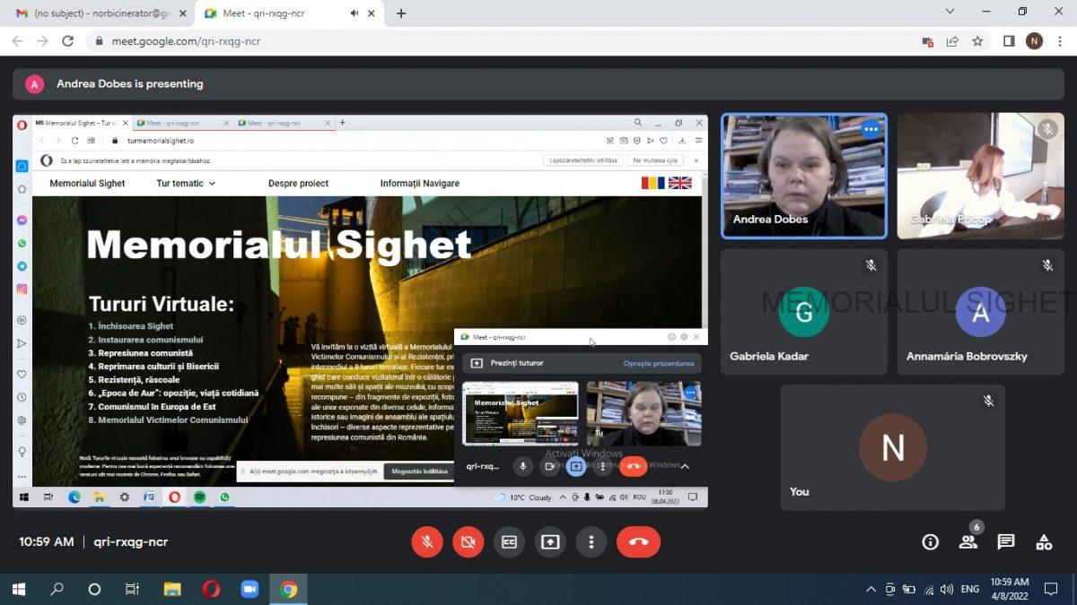Viewport: 1077px width, 605px height.
Task: Open File Explorer from taskbar
Action: point(172,589)
